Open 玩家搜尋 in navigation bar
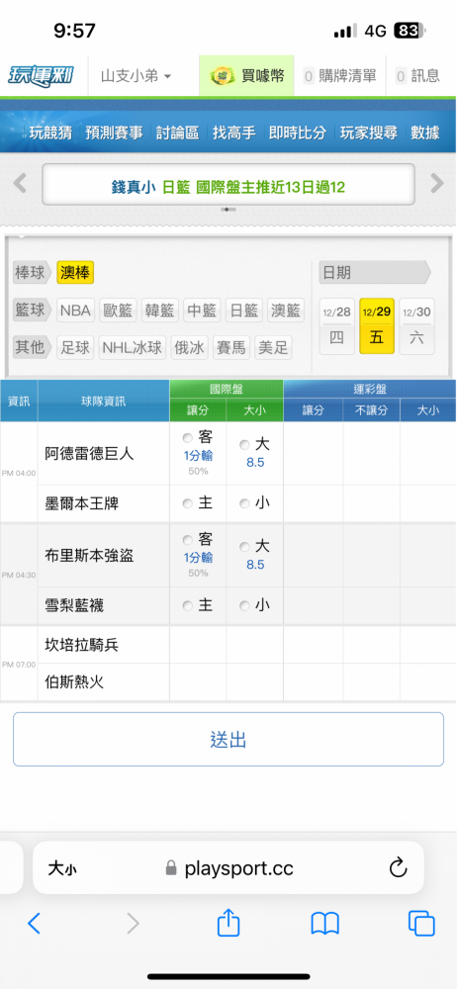The height and width of the screenshot is (989, 457). point(369,133)
